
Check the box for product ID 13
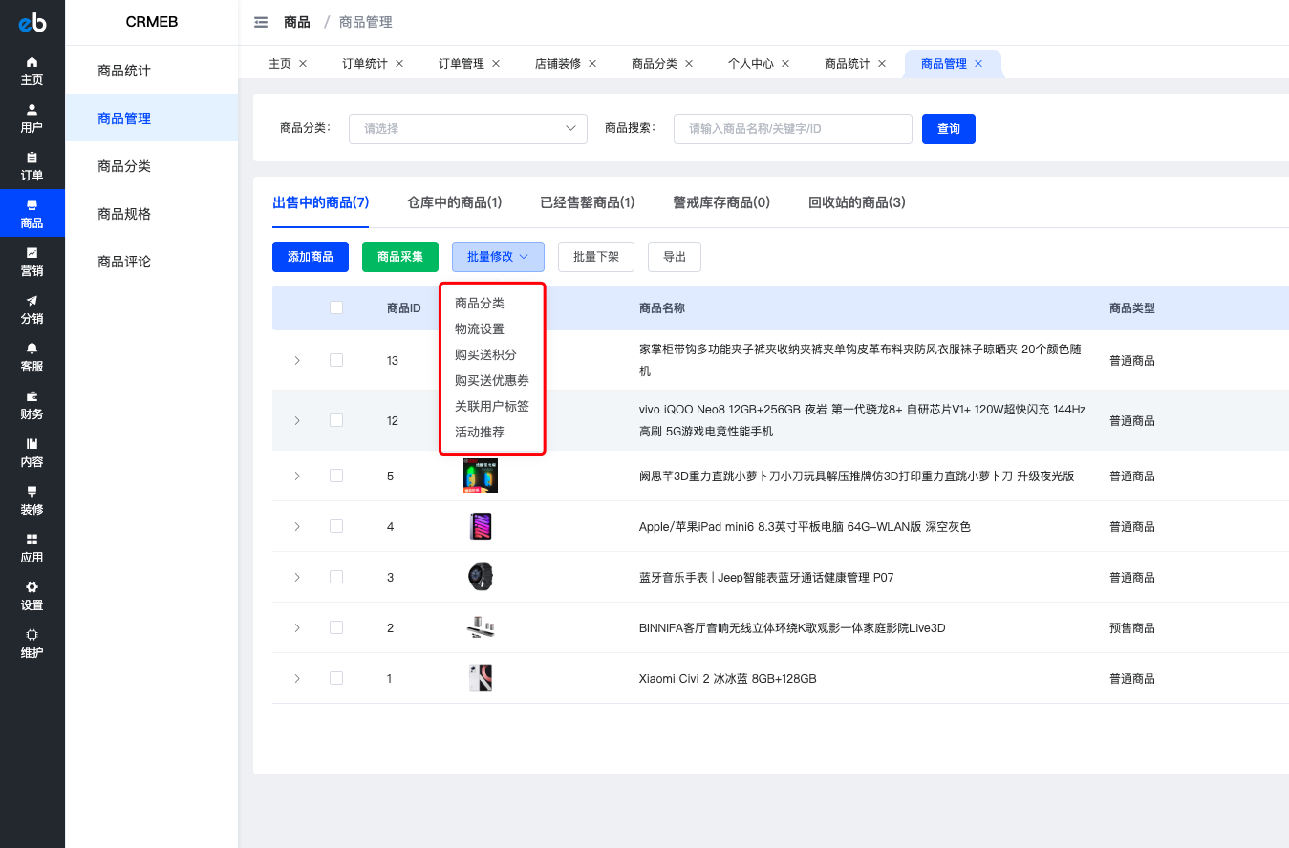coord(335,360)
